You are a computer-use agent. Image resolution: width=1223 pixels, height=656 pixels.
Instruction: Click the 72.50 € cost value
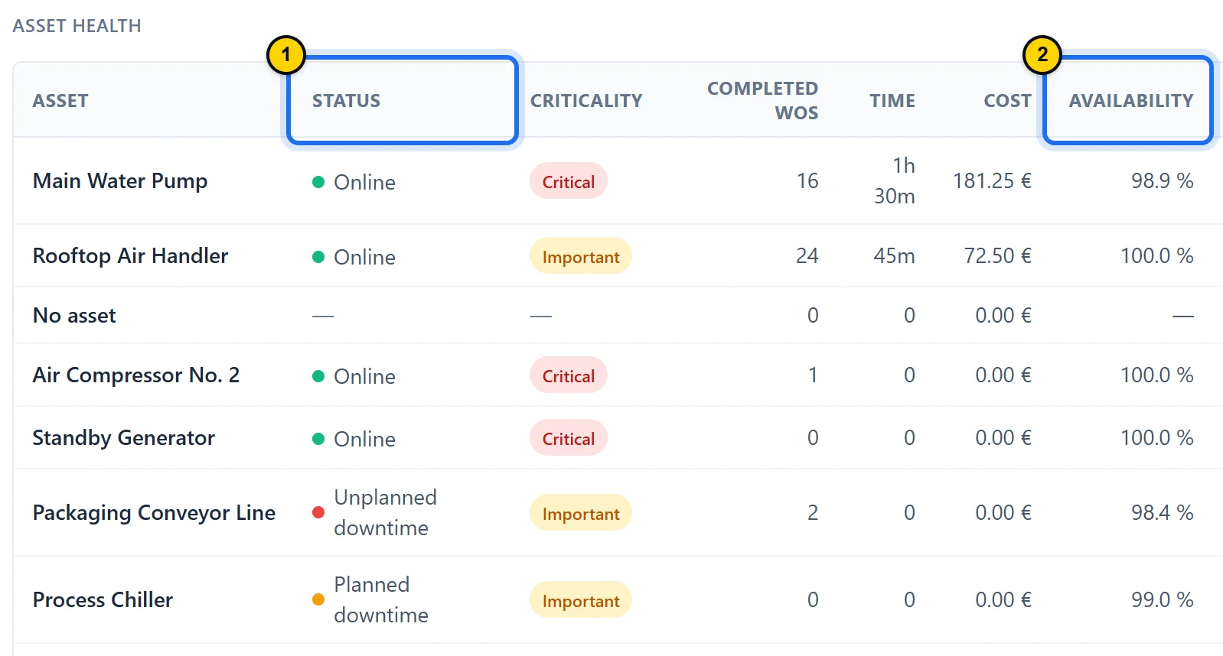pyautogui.click(x=997, y=256)
